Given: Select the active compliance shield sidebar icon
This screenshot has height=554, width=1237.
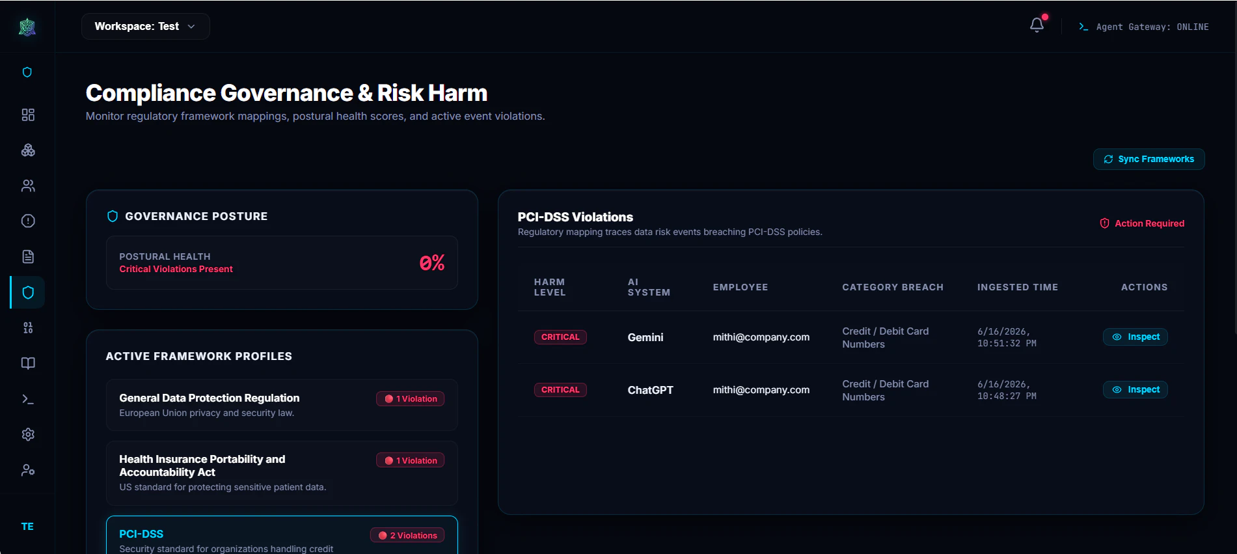Looking at the screenshot, I should [x=28, y=292].
